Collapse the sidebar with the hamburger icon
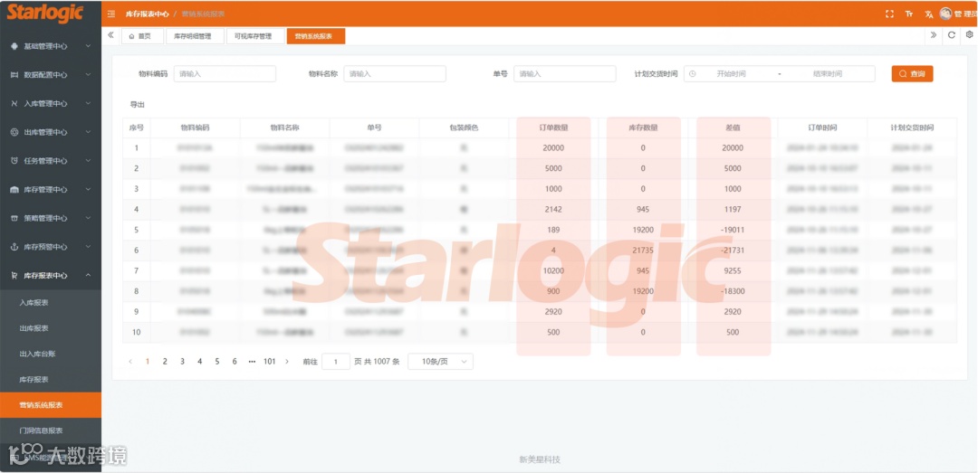Screen dimensions: 978x473 (111, 14)
